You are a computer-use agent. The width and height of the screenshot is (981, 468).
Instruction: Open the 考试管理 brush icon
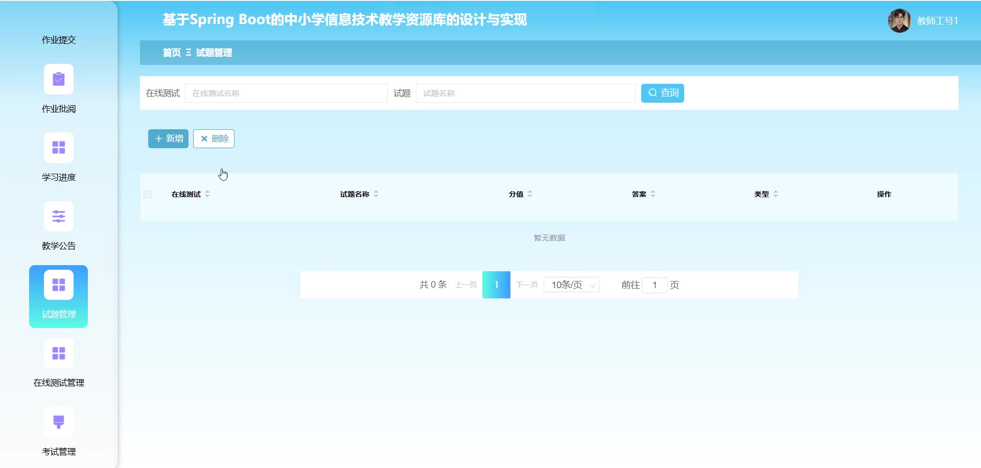(59, 422)
